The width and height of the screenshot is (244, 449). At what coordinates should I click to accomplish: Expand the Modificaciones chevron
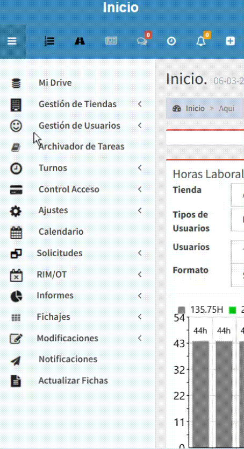tap(140, 338)
